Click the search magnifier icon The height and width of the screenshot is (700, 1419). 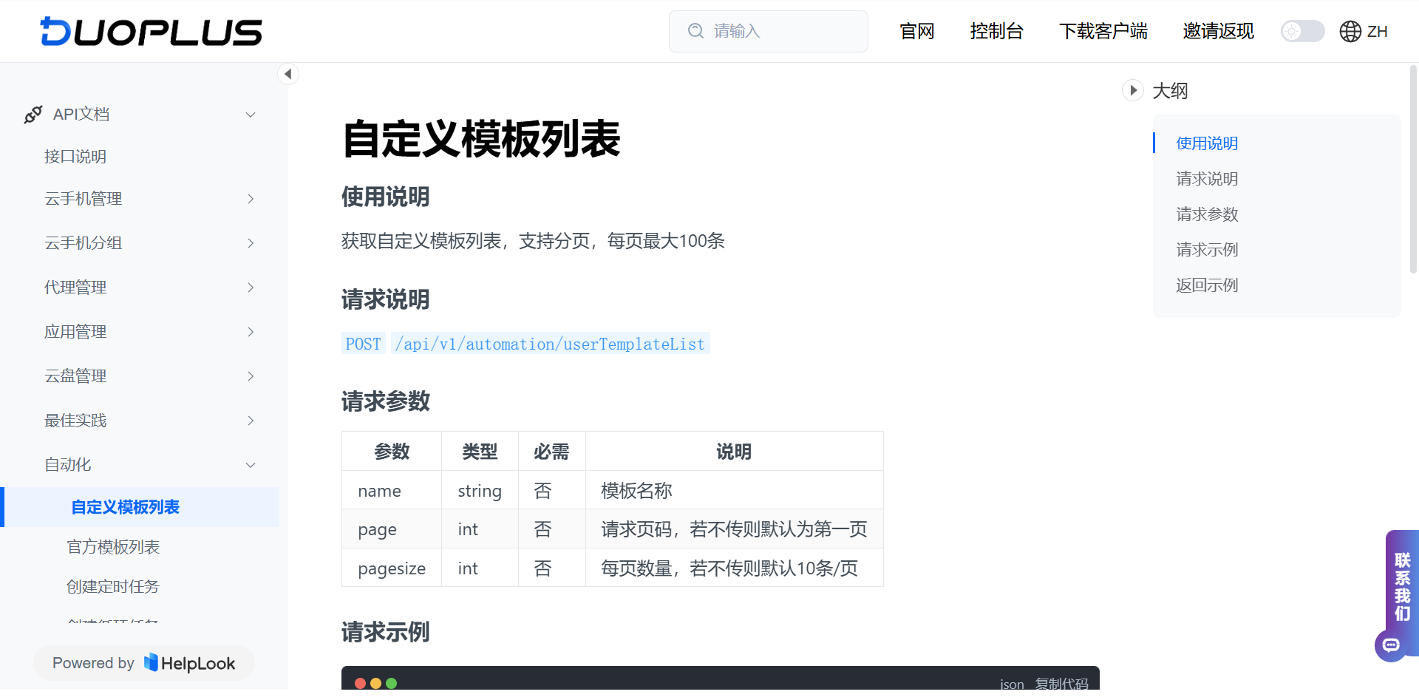tap(695, 31)
